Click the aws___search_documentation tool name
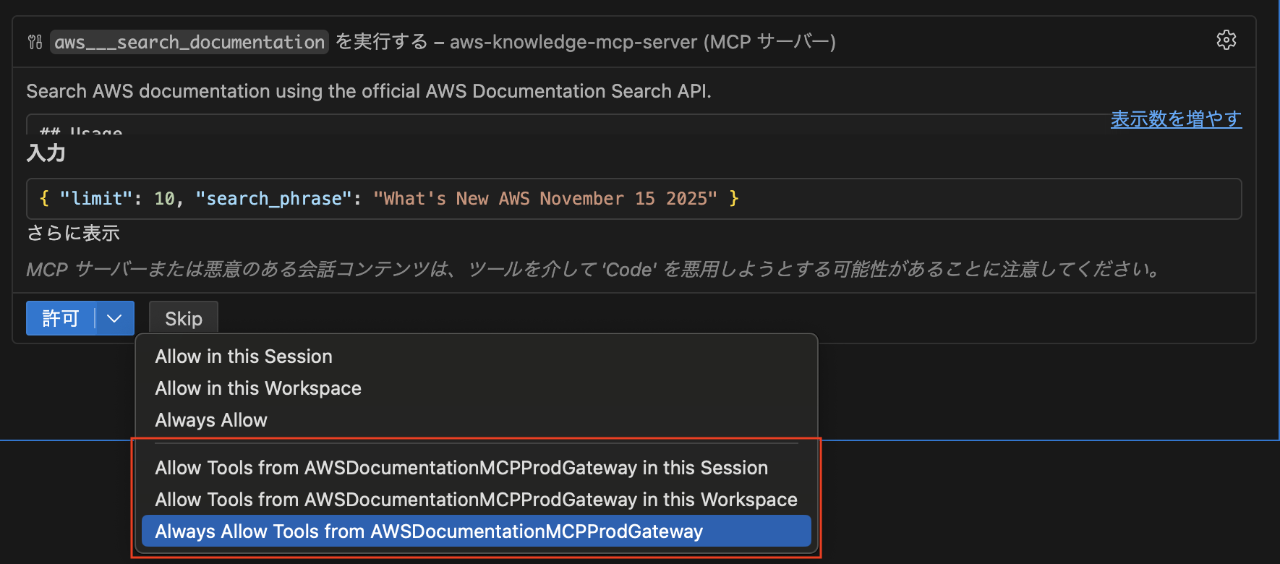Viewport: 1280px width, 564px height. (x=189, y=42)
